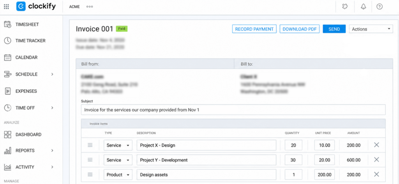This screenshot has height=184, width=399.
Task: Click the Invoice items section label
Action: click(99, 124)
